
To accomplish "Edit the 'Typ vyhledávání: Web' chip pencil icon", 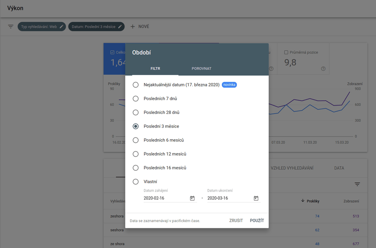I will click(x=61, y=26).
